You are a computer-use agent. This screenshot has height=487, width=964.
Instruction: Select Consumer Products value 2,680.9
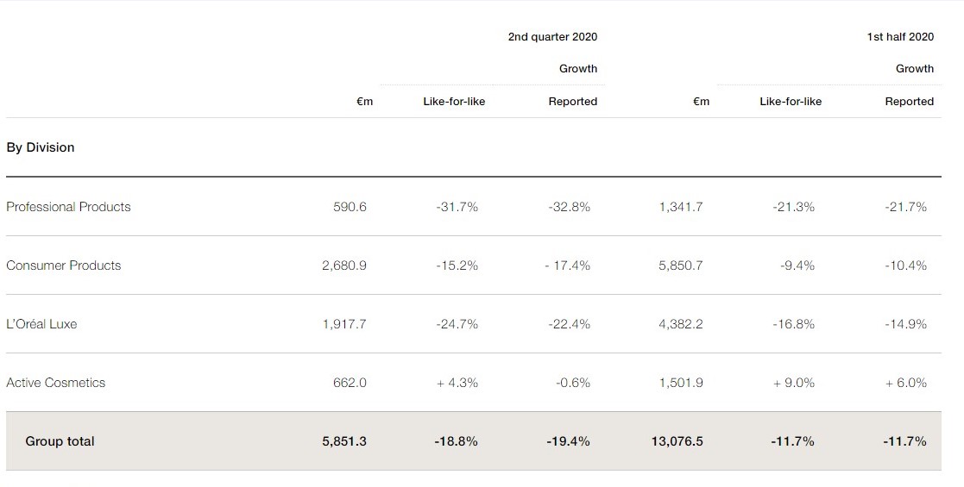343,265
